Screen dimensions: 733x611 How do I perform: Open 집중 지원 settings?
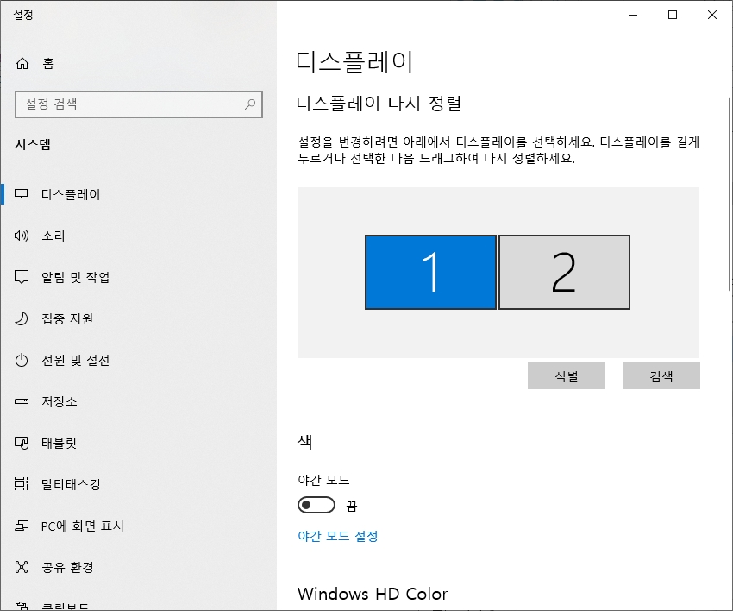coord(138,318)
